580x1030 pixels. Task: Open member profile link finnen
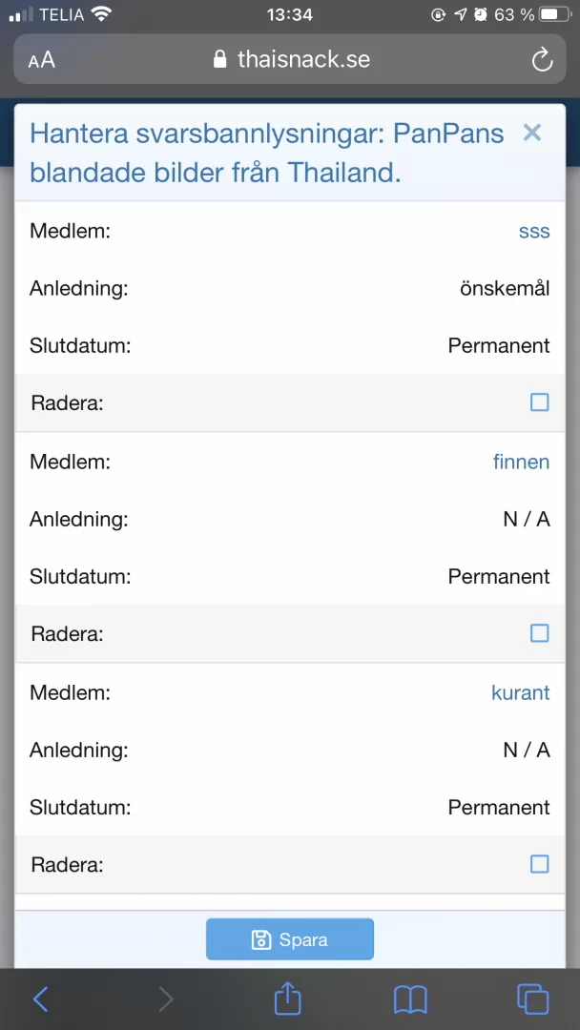[521, 463]
